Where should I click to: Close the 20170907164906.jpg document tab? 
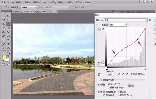(x=56, y=12)
